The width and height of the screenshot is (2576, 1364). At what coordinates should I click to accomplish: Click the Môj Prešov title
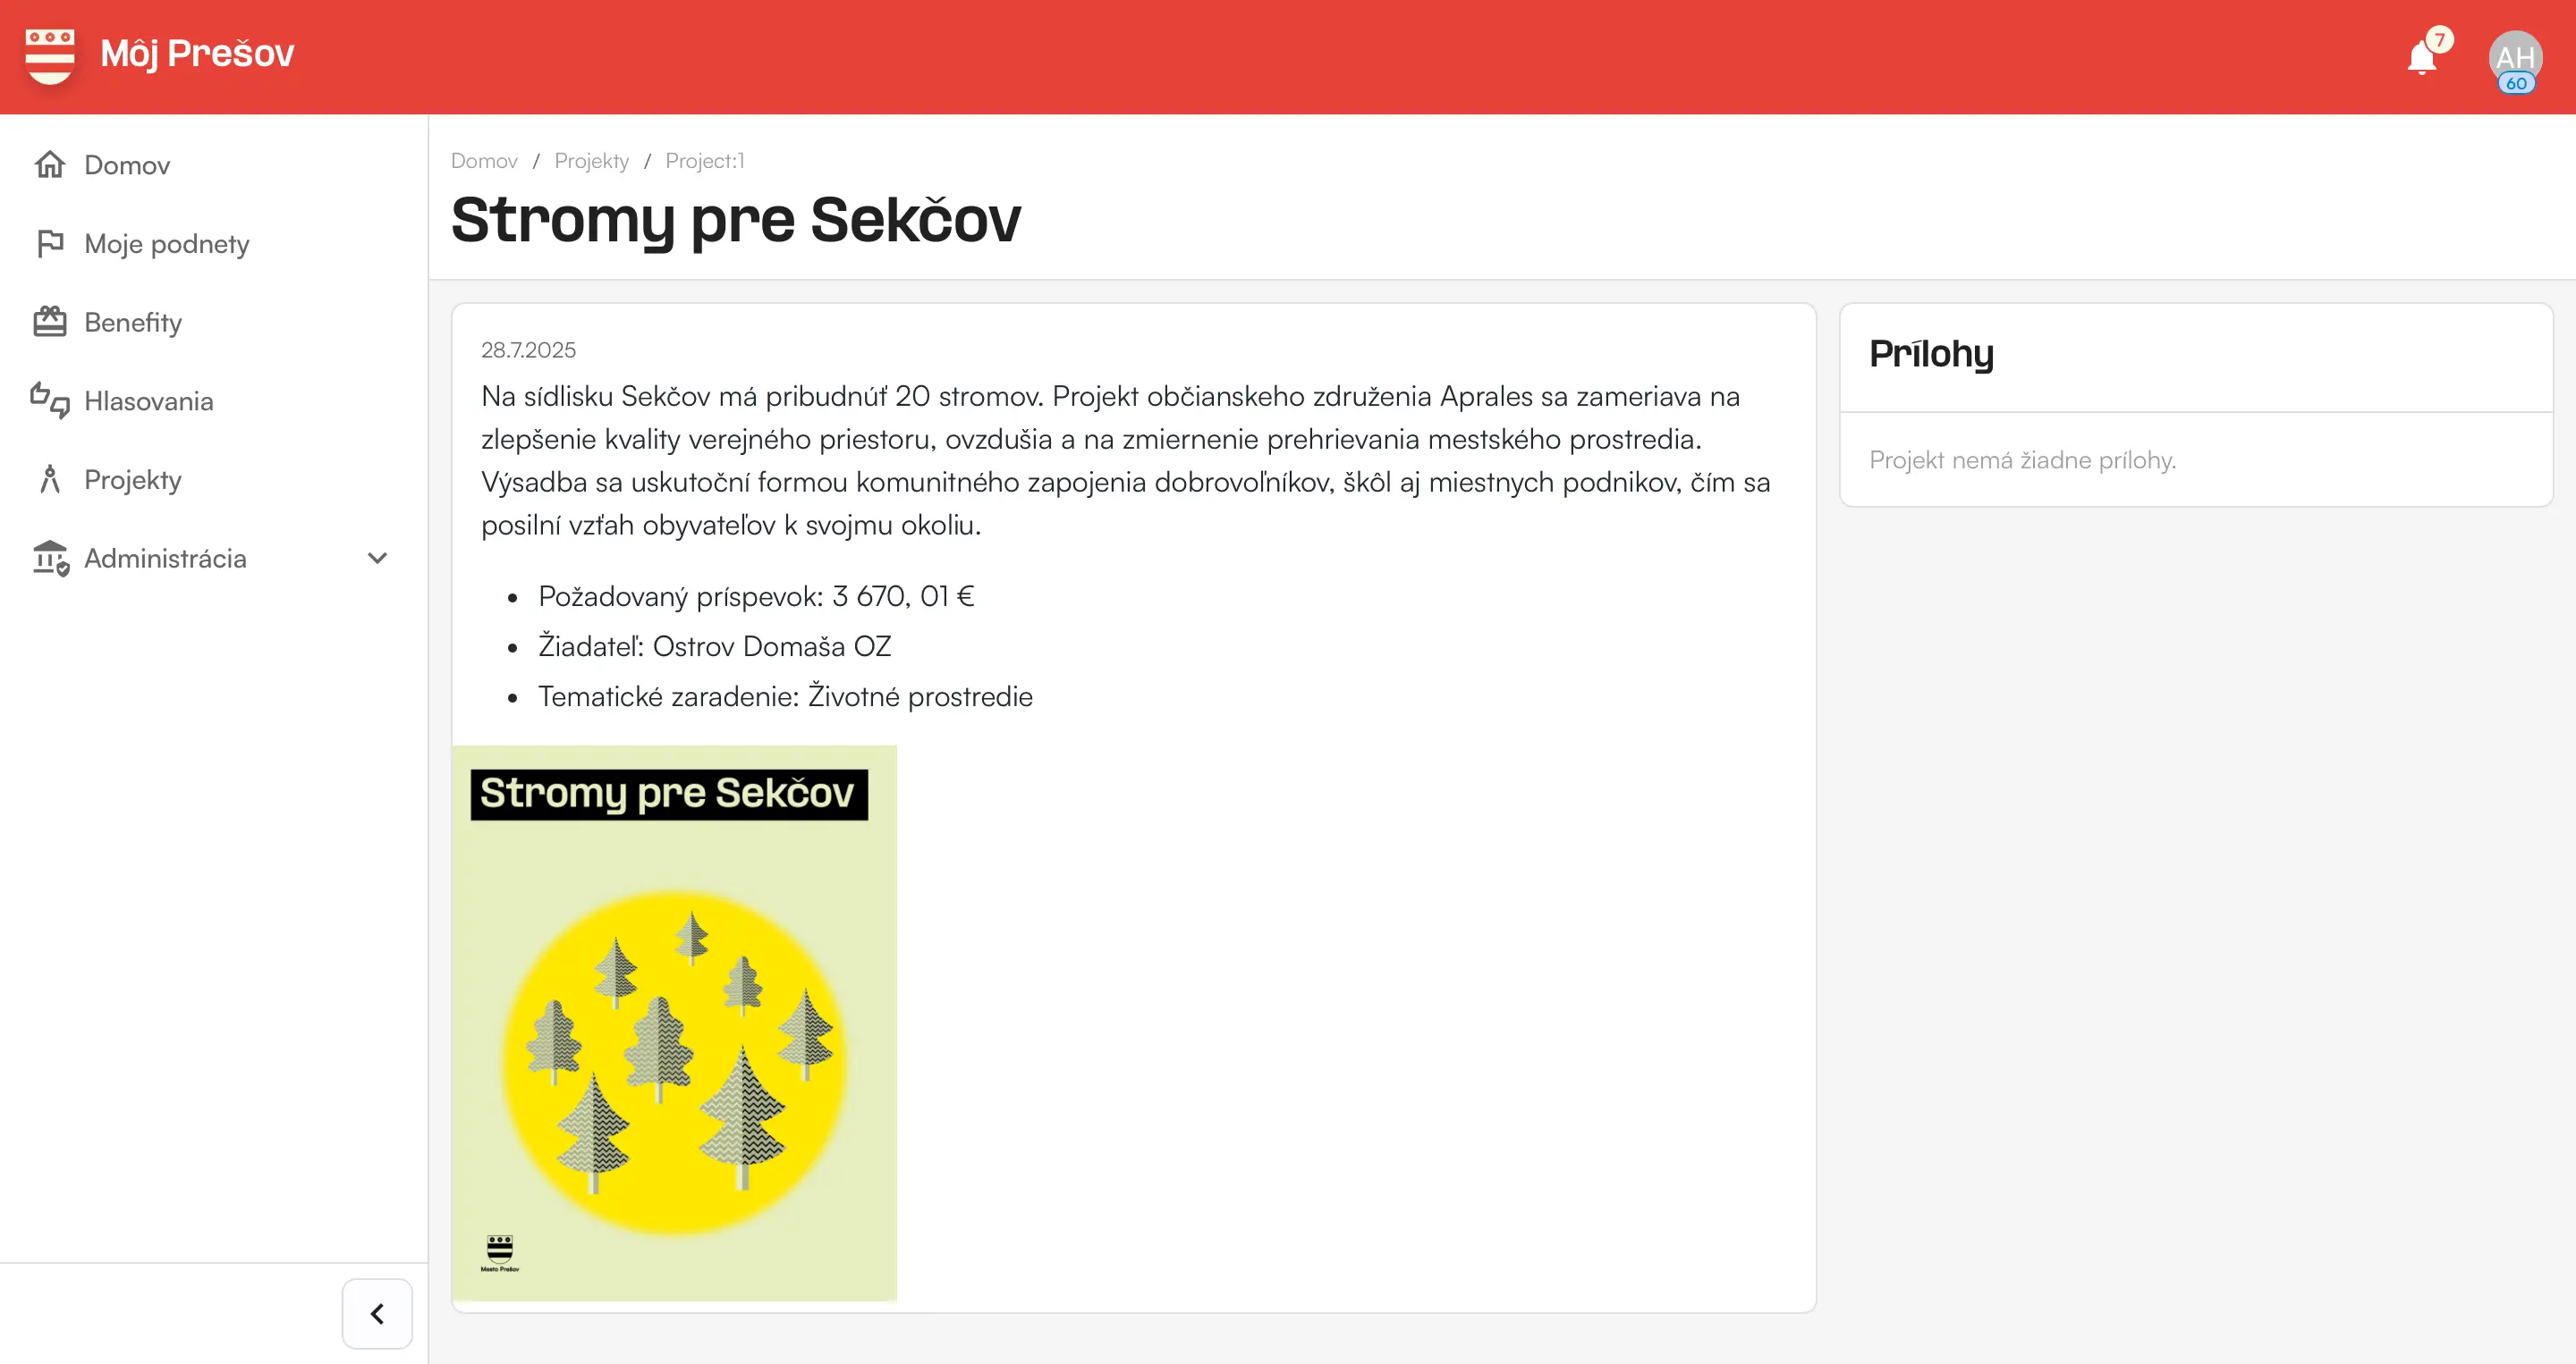[197, 54]
